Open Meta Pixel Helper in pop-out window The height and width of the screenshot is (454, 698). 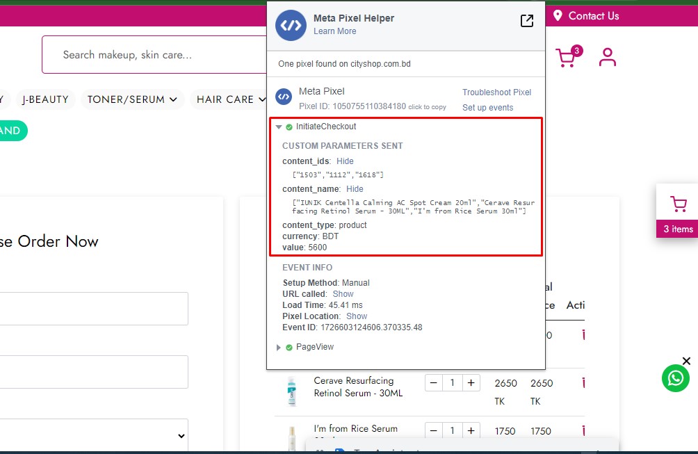click(x=527, y=21)
